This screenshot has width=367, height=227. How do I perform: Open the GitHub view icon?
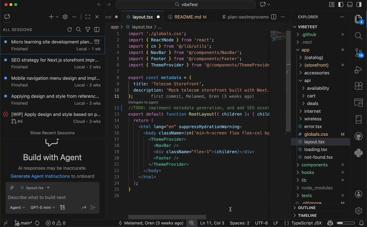[x=358, y=136]
